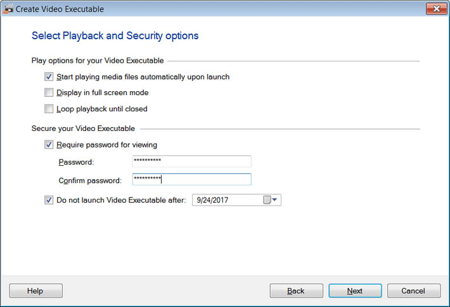Viewport: 450px width, 307px height.
Task: Go Back to the previous step
Action: (x=296, y=291)
